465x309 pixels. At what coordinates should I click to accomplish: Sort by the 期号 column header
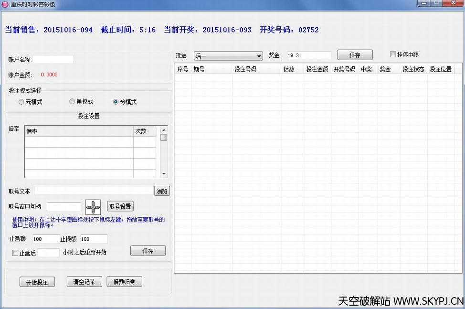tap(199, 69)
